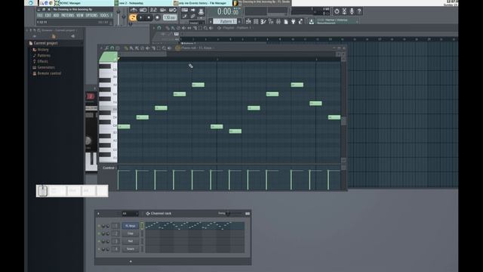The width and height of the screenshot is (483, 272).
Task: Open the Control event dropdown in piano roll
Action: click(x=109, y=168)
